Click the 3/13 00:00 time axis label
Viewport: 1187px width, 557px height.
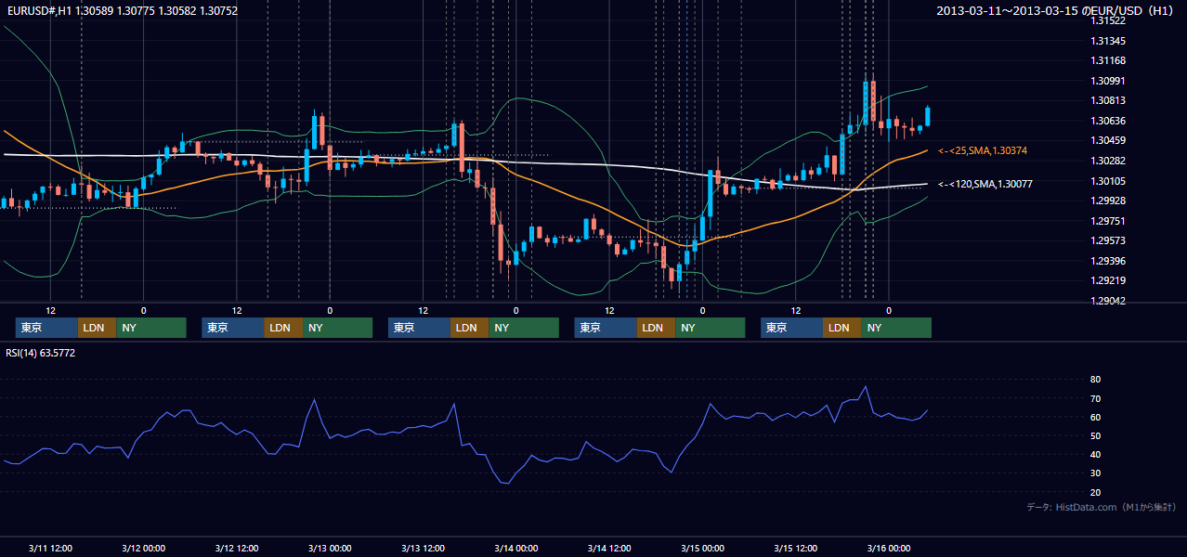pyautogui.click(x=330, y=548)
